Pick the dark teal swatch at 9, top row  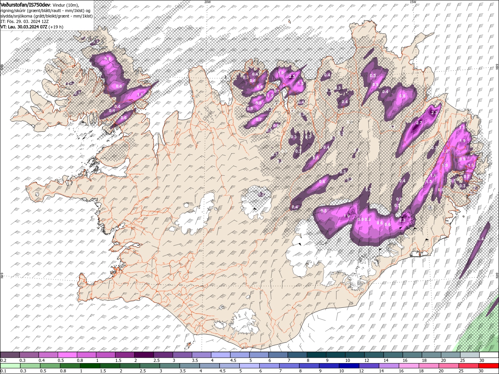335,355
